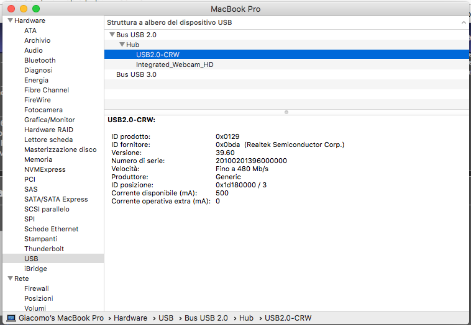Select SAS in the sidebar
This screenshot has height=325, width=471.
click(x=31, y=189)
